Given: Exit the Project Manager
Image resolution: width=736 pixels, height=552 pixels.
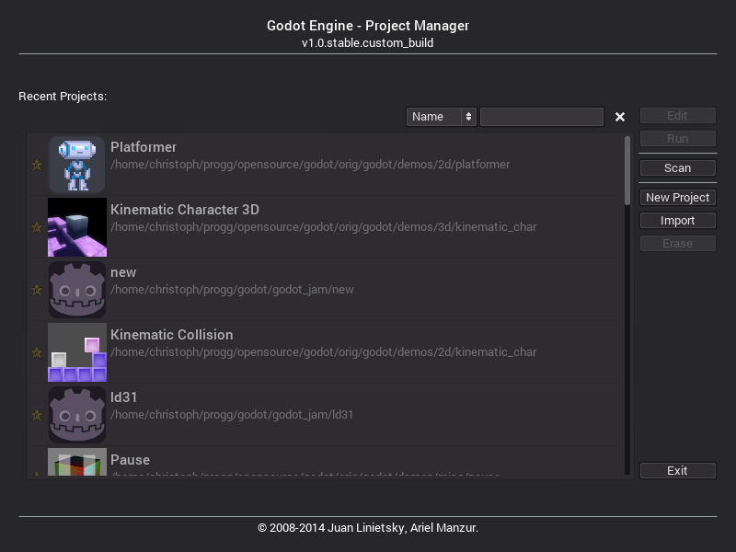Looking at the screenshot, I should pyautogui.click(x=678, y=471).
